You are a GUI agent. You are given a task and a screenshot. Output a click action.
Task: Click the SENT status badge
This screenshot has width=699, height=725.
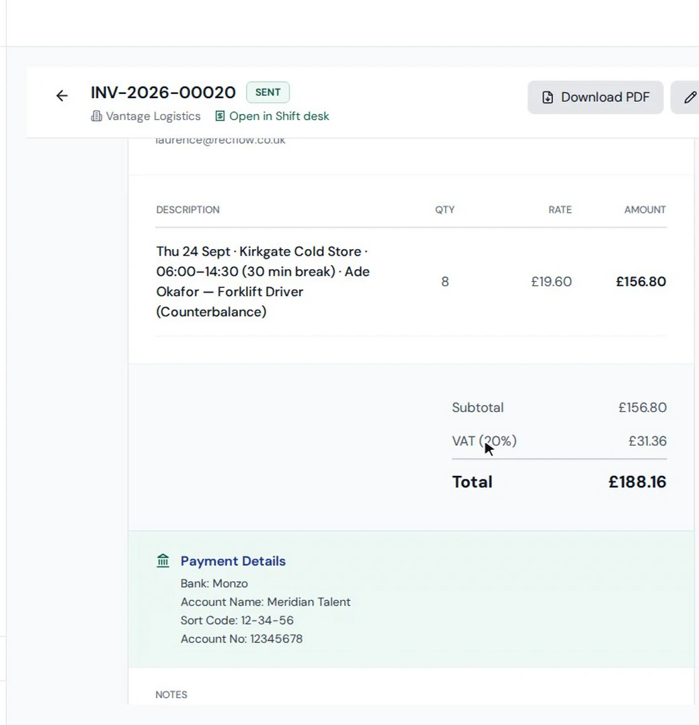tap(268, 93)
